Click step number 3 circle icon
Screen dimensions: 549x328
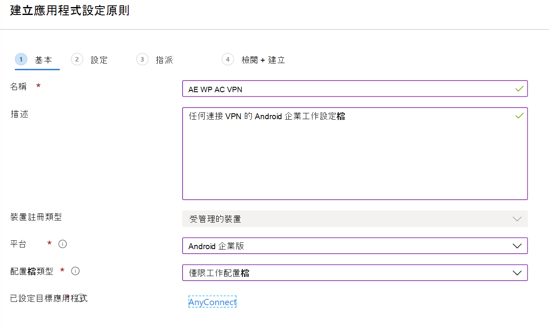pos(142,59)
